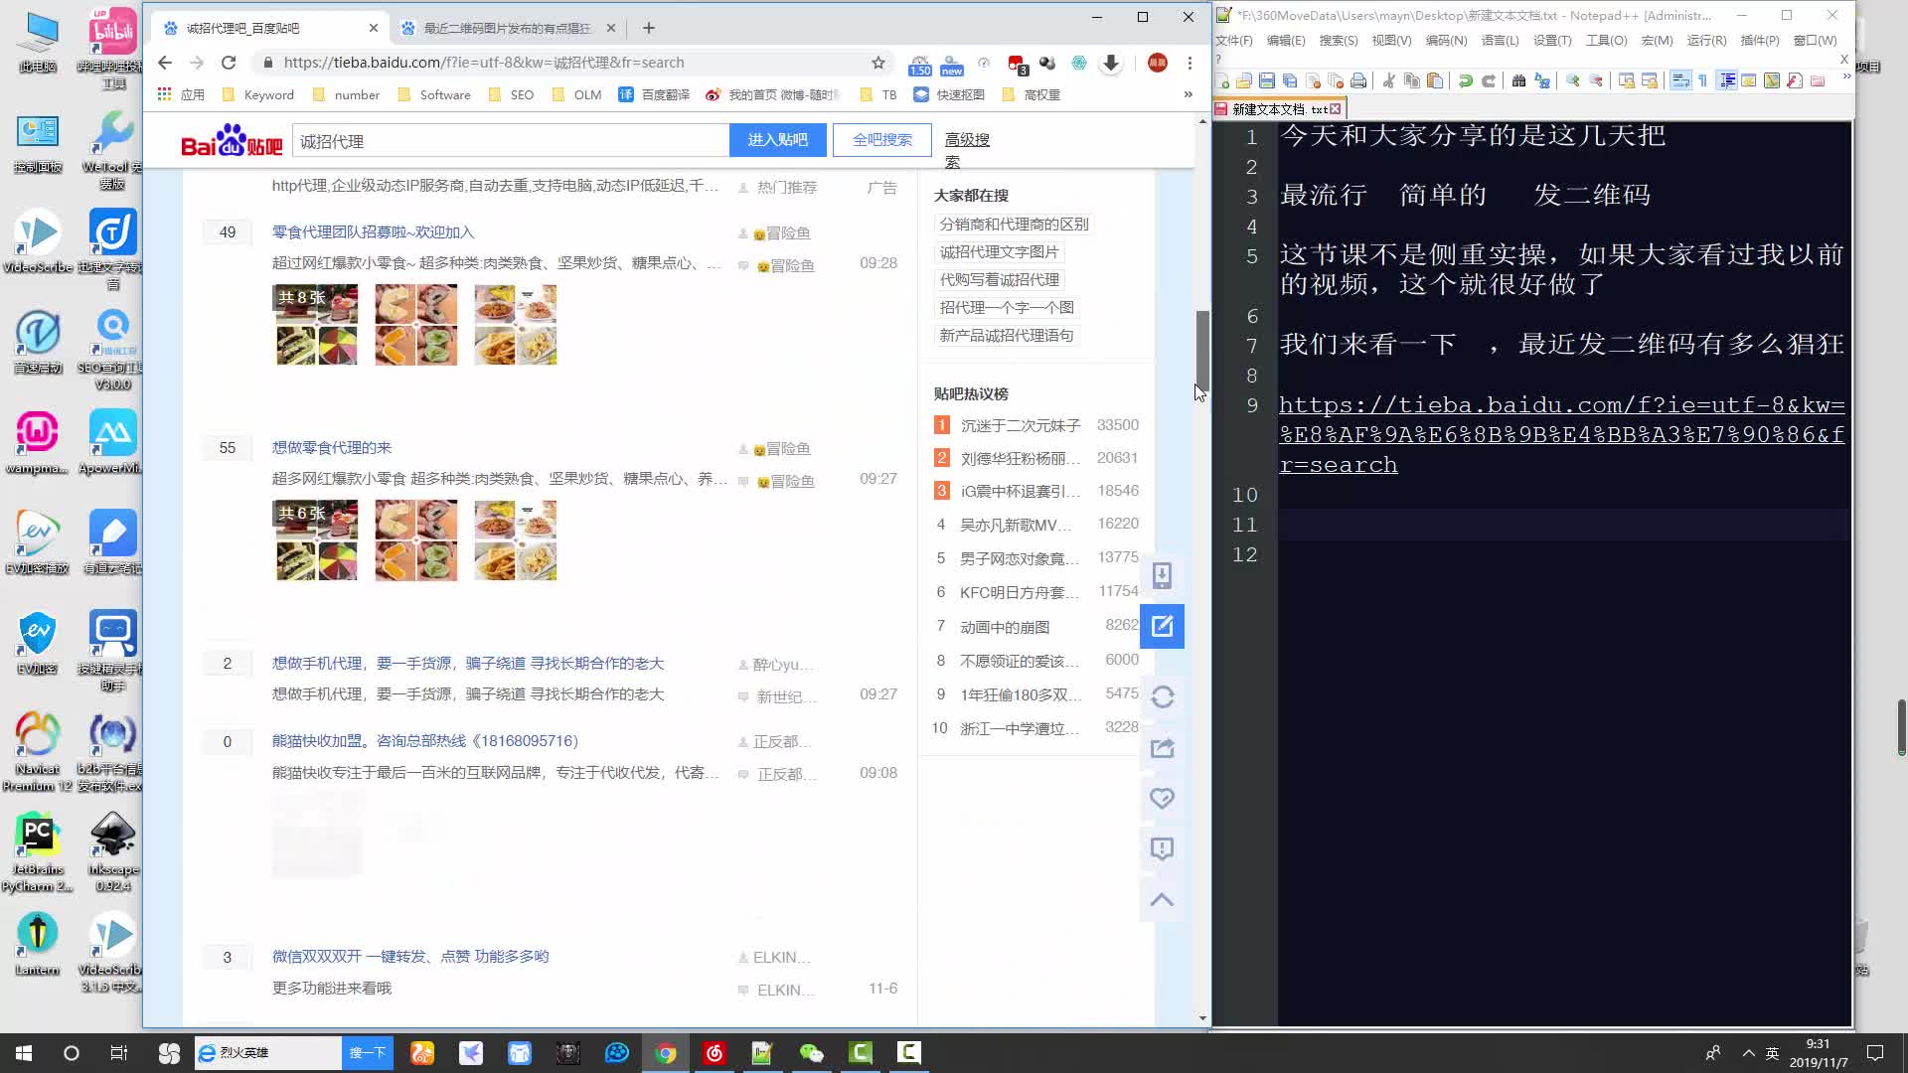The width and height of the screenshot is (1908, 1073).
Task: Click hot topic 沉迷于二次元妹子
Action: coord(1020,425)
